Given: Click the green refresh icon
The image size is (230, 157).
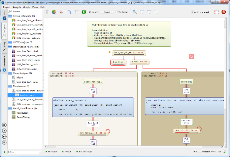Looking at the screenshot, I should (x=84, y=12).
